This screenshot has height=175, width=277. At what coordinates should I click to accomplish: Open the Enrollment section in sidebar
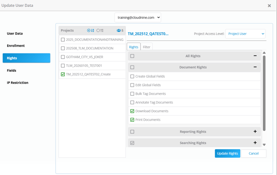click(x=16, y=46)
